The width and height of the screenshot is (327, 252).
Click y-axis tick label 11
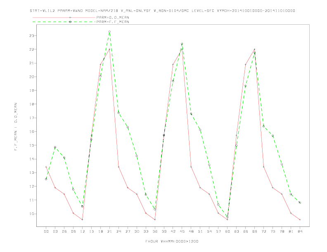[x=32, y=200]
